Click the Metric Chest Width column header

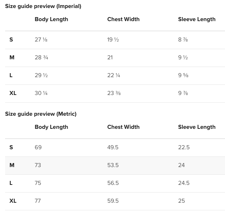click(x=123, y=127)
